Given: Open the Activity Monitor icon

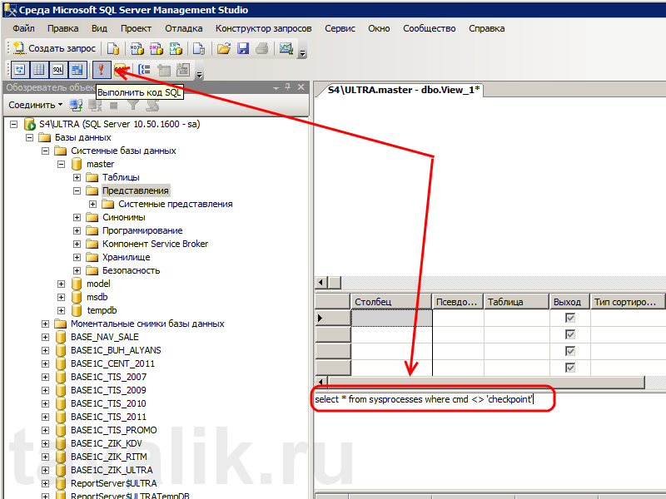Looking at the screenshot, I should 286,48.
